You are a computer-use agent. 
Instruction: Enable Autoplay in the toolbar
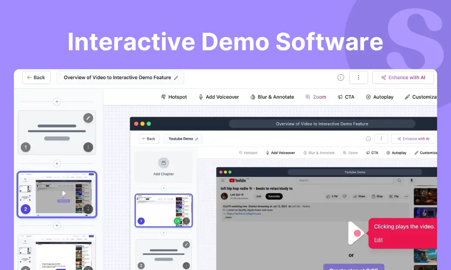[x=380, y=97]
